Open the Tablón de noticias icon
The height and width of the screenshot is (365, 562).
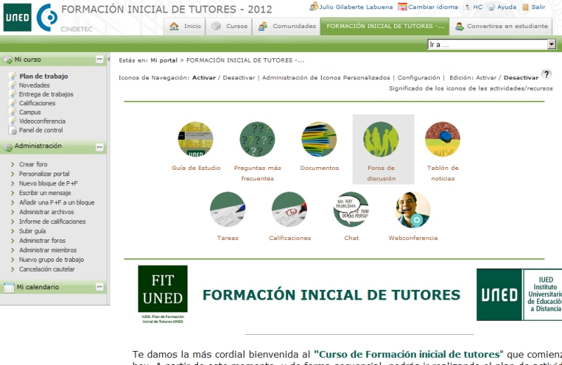(443, 140)
